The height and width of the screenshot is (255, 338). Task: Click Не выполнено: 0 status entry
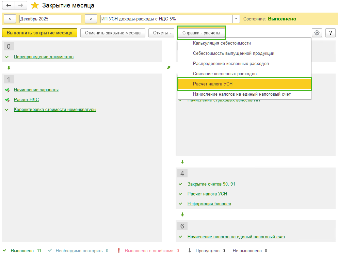coord(250,251)
